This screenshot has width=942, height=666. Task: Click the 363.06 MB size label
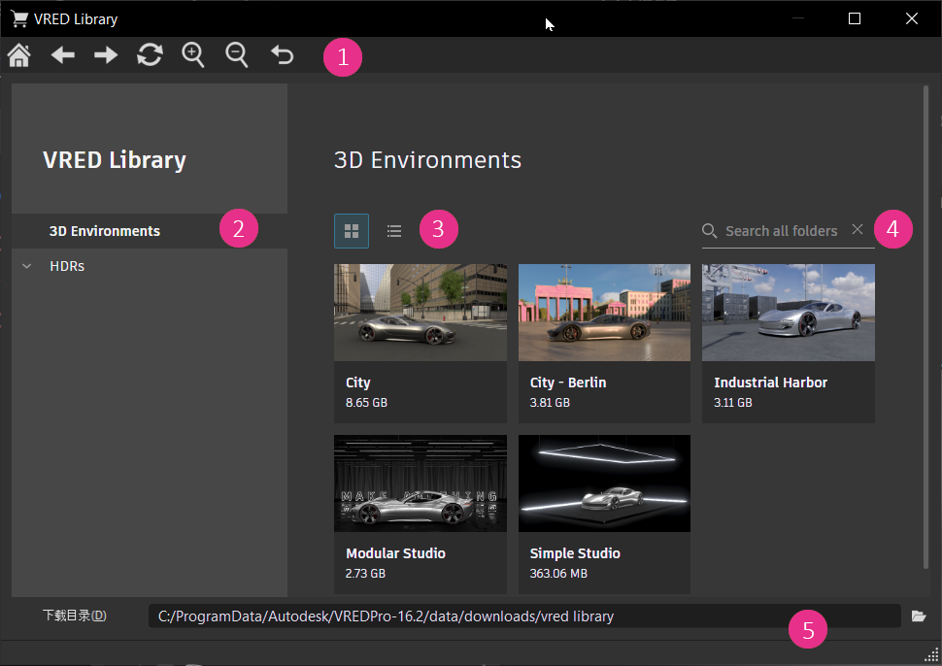558,574
